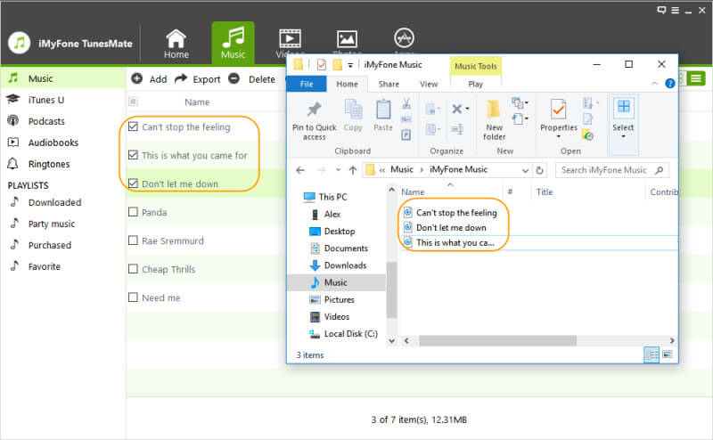Screen dimensions: 713x440
Task: Click the Delete minus button
Action: 234,78
